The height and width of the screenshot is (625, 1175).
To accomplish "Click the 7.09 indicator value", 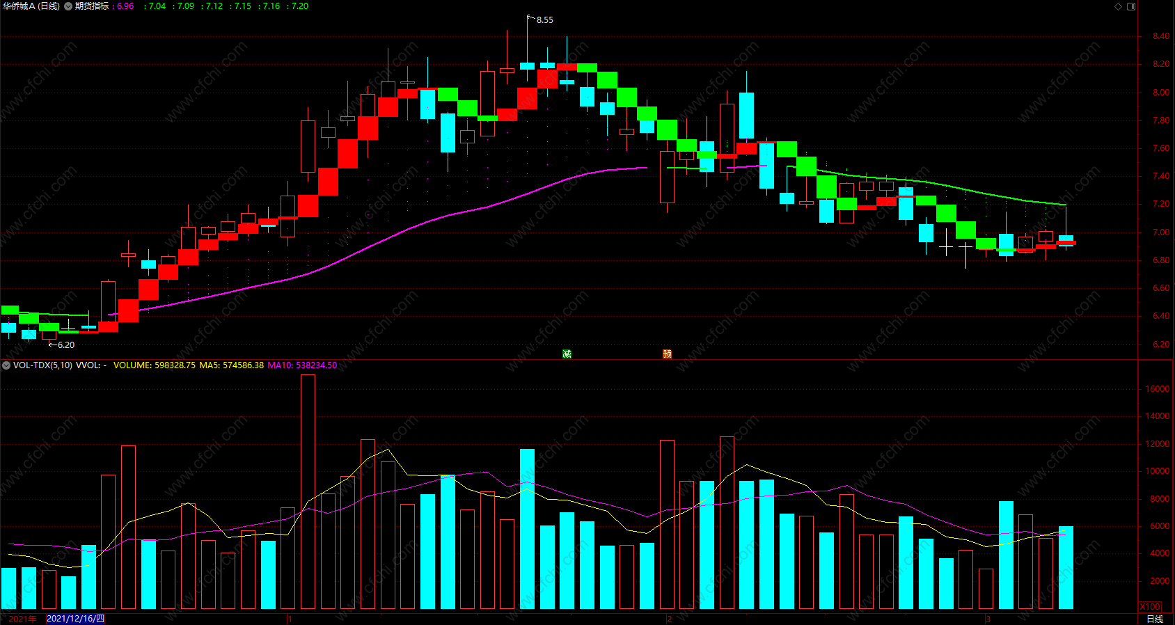I will pos(186,6).
